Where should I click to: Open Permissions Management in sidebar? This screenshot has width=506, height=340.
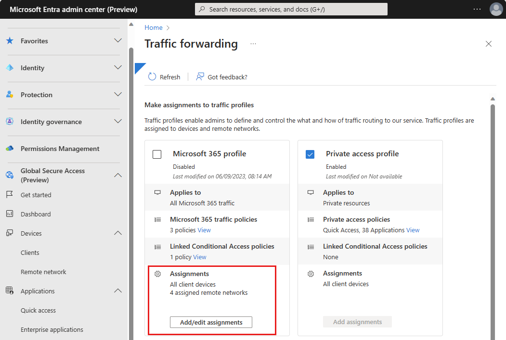[60, 149]
